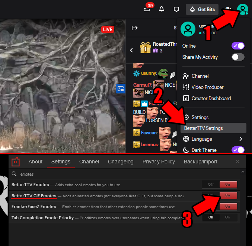Click the RoastedThr gifter name
Screen dimensions: 252x246
point(165,44)
